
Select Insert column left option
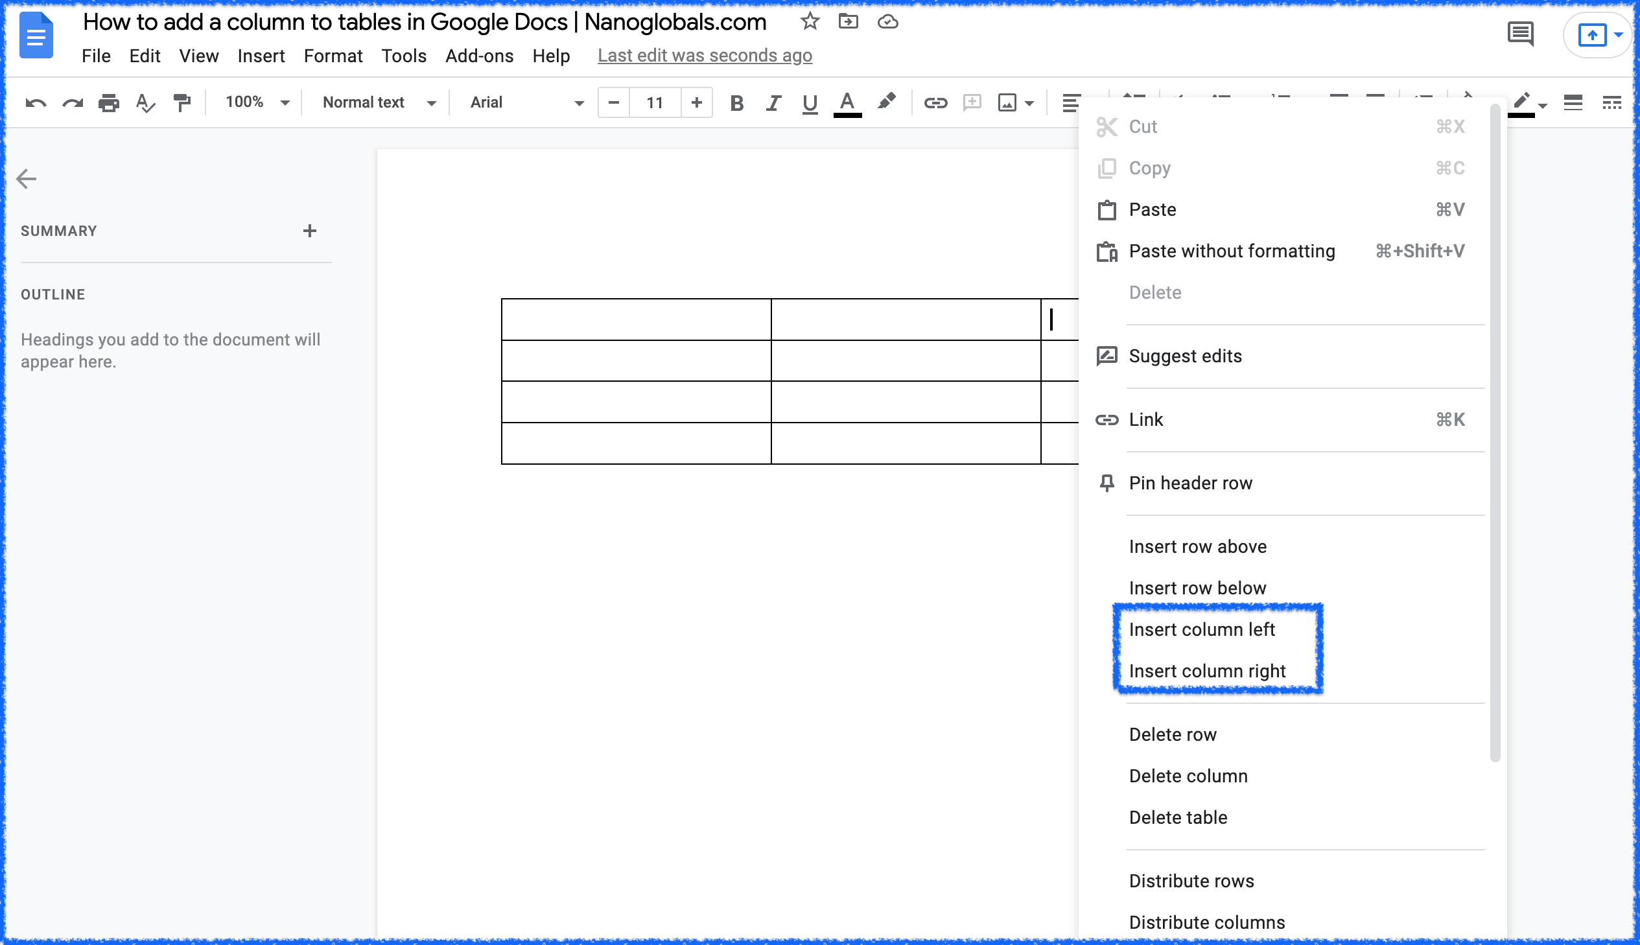click(x=1202, y=629)
